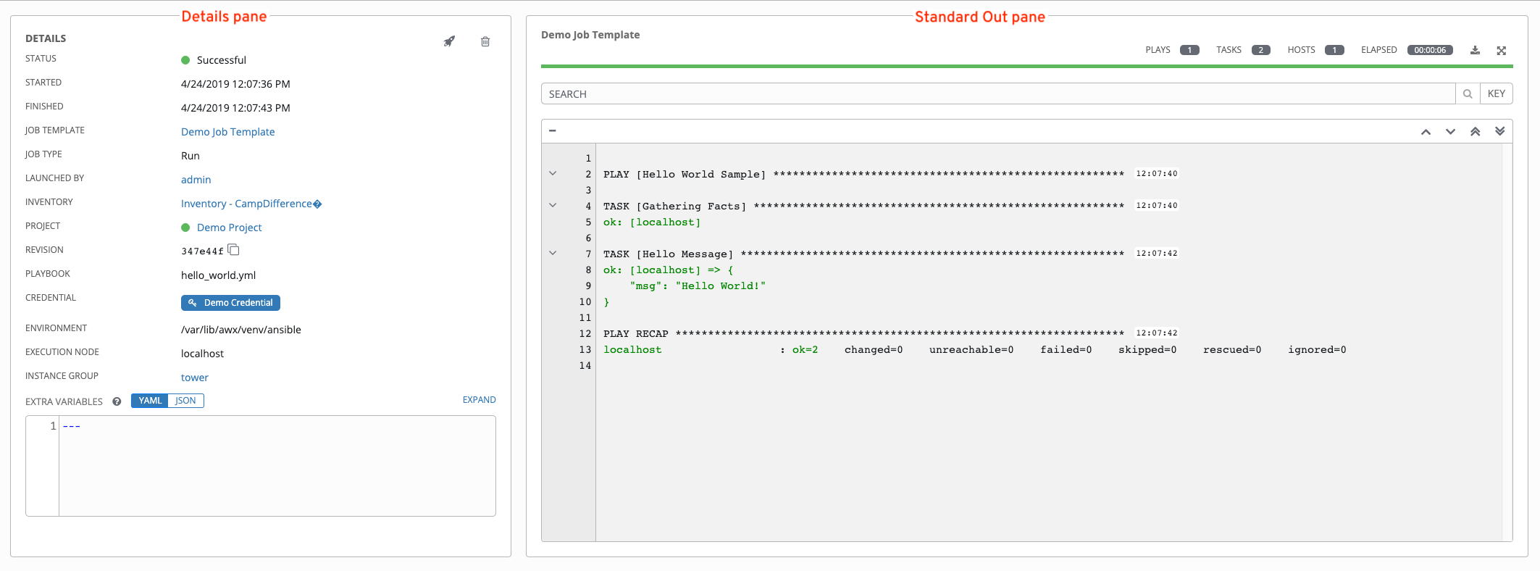
Task: Jump to the bottom of output
Action: (1499, 131)
